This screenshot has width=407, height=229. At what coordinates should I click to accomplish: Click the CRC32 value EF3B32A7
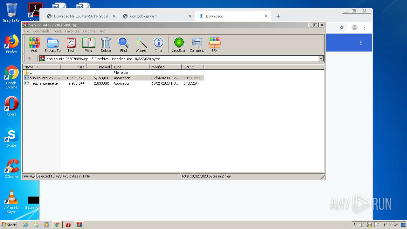pyautogui.click(x=191, y=83)
